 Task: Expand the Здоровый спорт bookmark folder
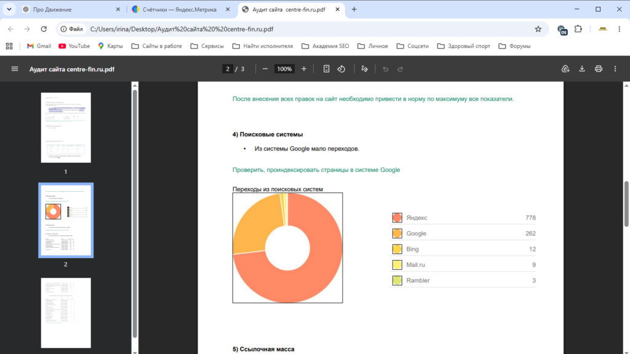click(464, 46)
